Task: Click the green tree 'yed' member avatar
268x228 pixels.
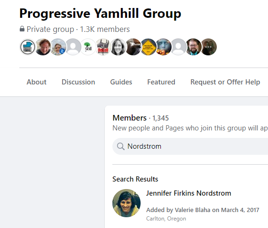Action: tap(88, 47)
